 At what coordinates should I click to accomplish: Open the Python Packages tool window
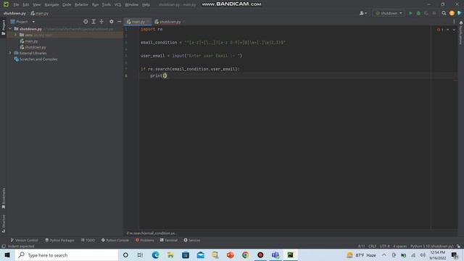pyautogui.click(x=59, y=240)
